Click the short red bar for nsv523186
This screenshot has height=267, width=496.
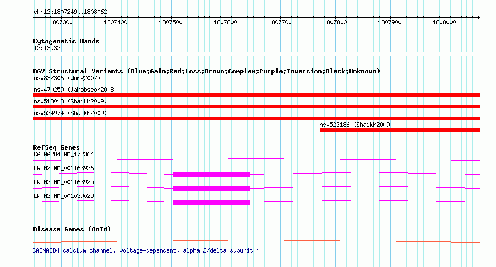pyautogui.click(x=400, y=130)
